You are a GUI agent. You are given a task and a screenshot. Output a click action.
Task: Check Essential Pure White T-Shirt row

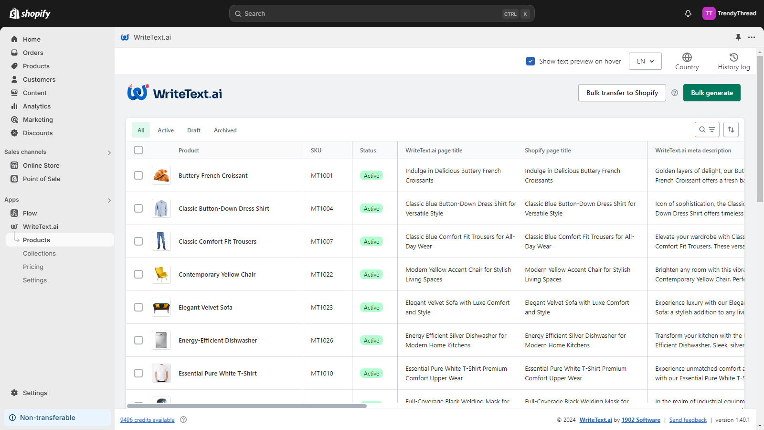(x=138, y=373)
